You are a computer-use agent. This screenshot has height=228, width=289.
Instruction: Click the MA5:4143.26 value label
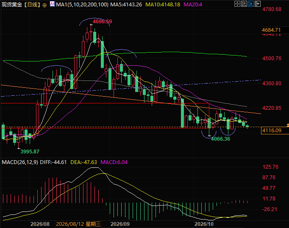[x=126, y=4]
